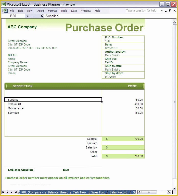The height and width of the screenshot is (196, 178).
Task: Switch to the Sales Fcst sheet tab
Action: [x=98, y=192]
